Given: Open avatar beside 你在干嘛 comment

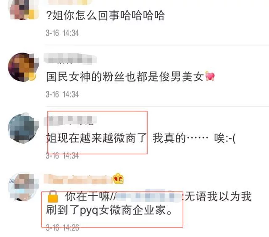Looking at the screenshot, I should 24,187.
